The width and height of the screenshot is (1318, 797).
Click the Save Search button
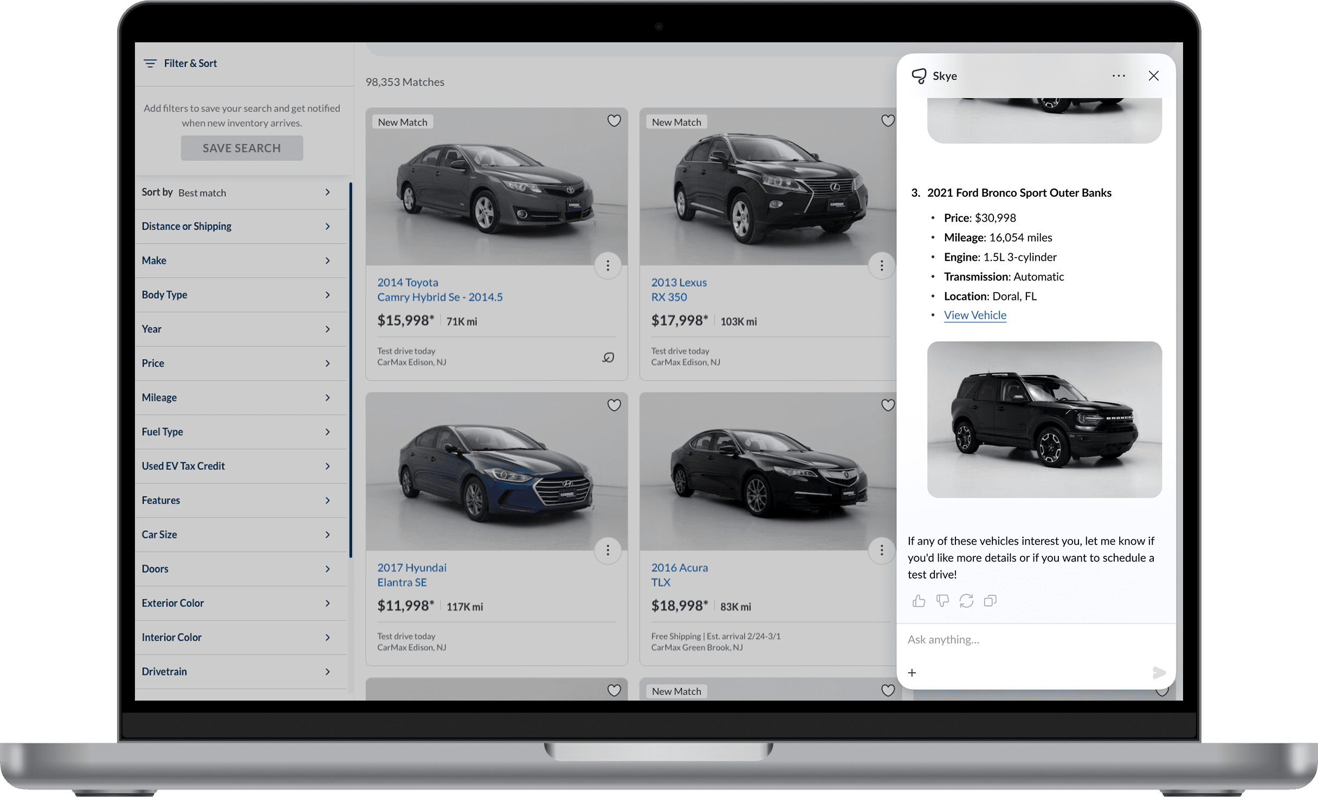[x=242, y=148]
